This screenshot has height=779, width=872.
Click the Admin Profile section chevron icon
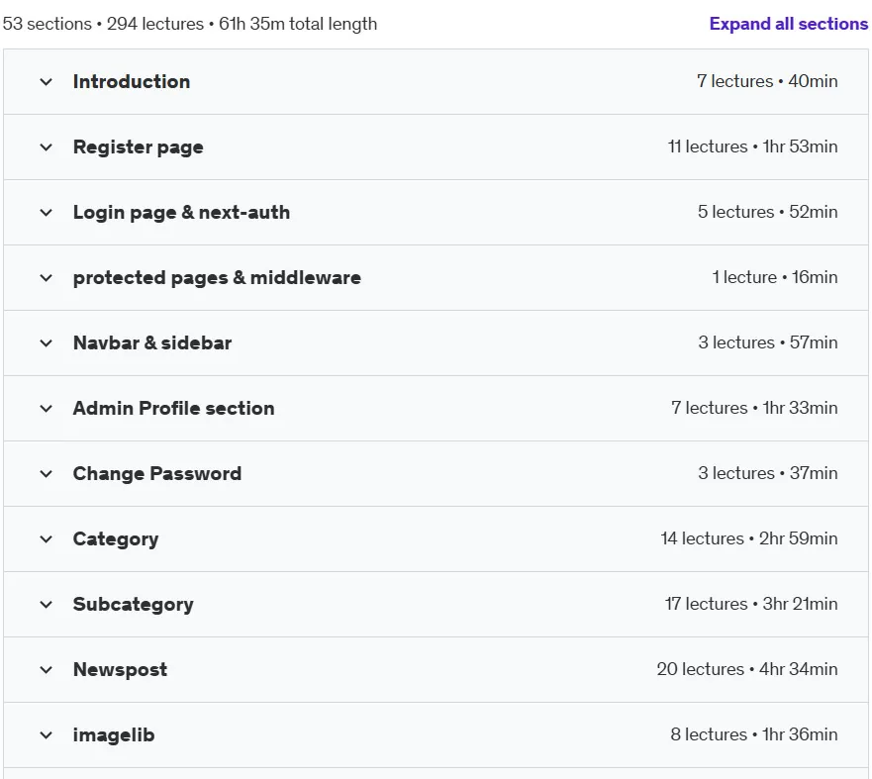(x=47, y=409)
